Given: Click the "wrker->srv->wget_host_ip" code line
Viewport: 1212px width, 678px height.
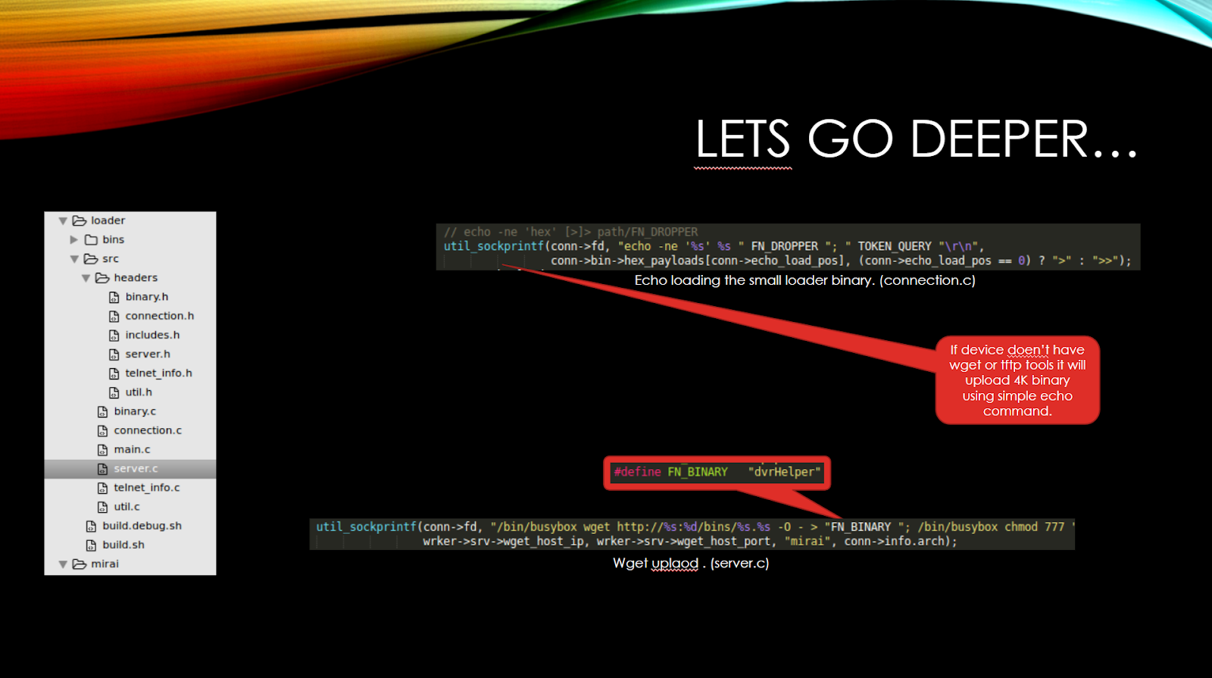Looking at the screenshot, I should (x=690, y=541).
